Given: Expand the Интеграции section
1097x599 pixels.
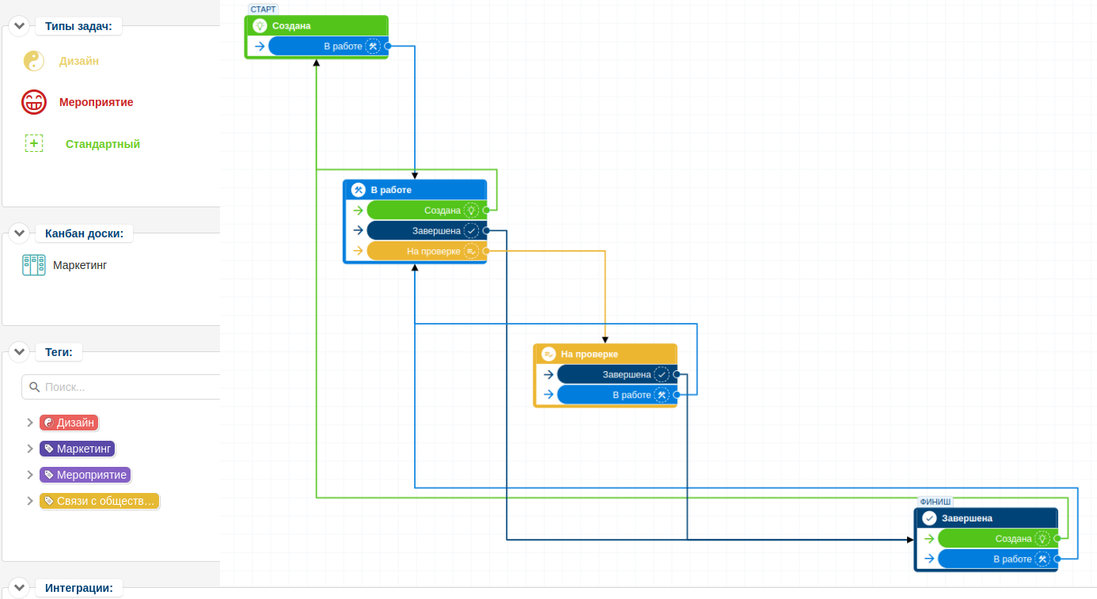Looking at the screenshot, I should point(21,588).
